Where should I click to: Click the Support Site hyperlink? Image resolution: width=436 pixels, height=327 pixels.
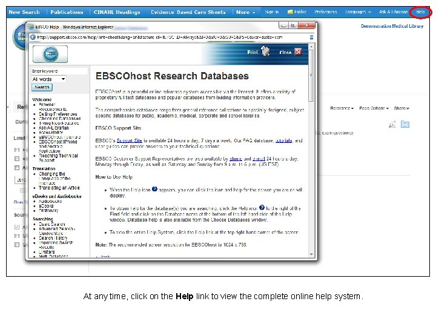pyautogui.click(x=130, y=140)
